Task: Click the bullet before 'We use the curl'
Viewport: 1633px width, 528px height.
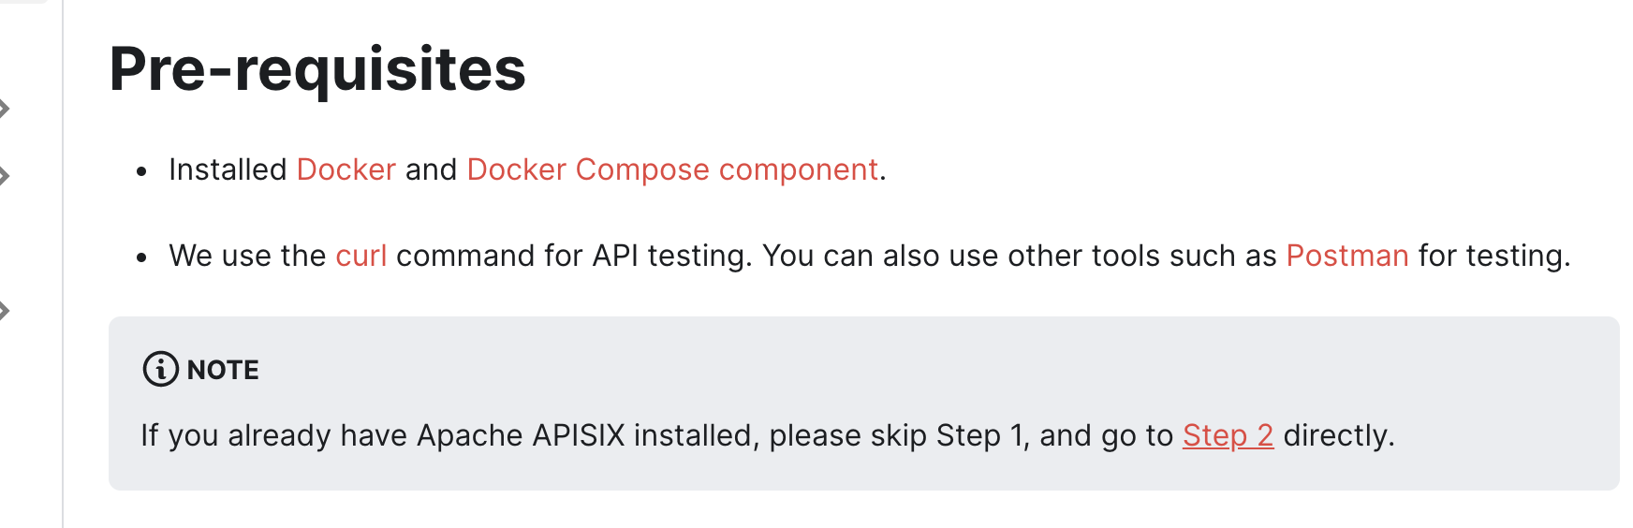Action: 142,257
